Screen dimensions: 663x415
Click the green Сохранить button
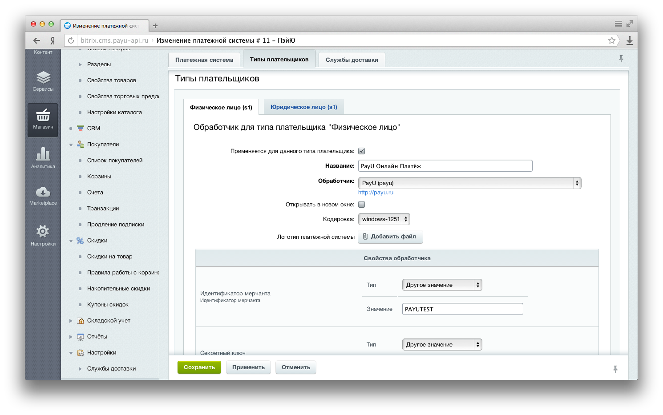pyautogui.click(x=199, y=367)
